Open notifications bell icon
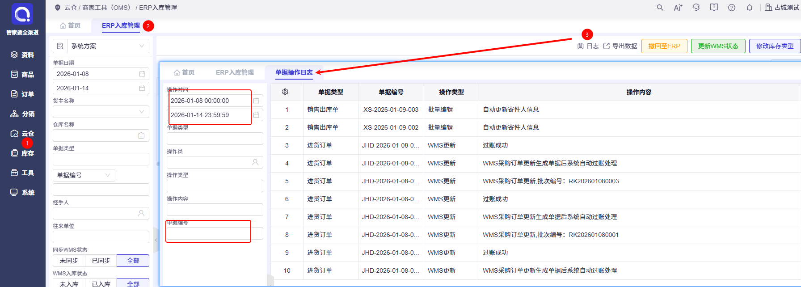The width and height of the screenshot is (801, 287). coord(750,8)
